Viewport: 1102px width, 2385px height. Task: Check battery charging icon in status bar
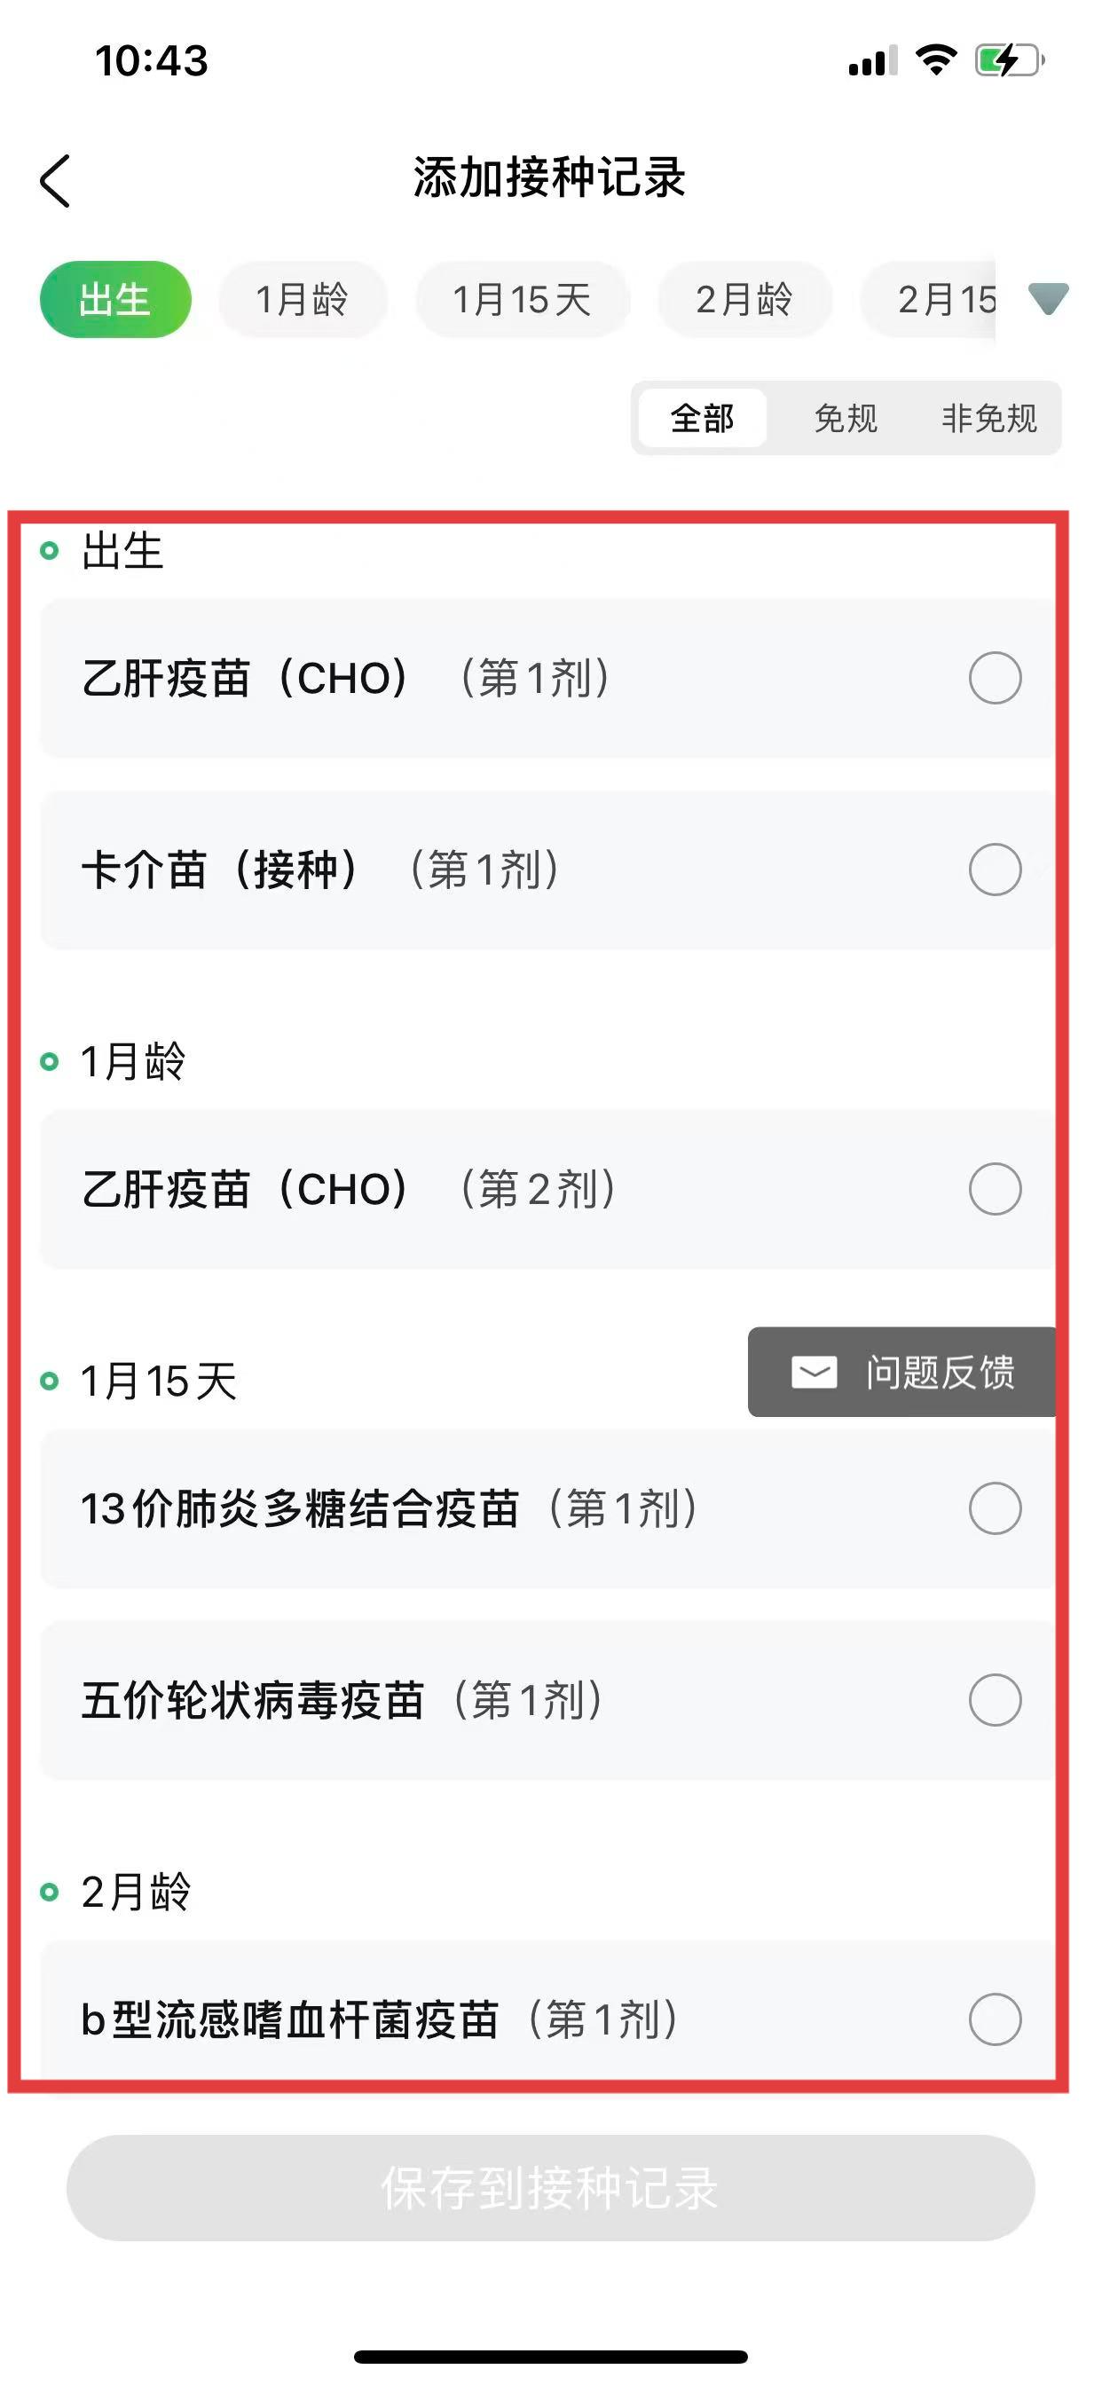tap(1009, 61)
